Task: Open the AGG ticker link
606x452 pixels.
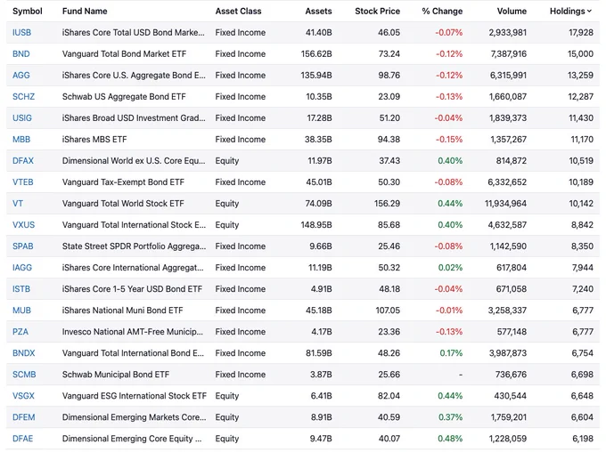Action: coord(20,76)
